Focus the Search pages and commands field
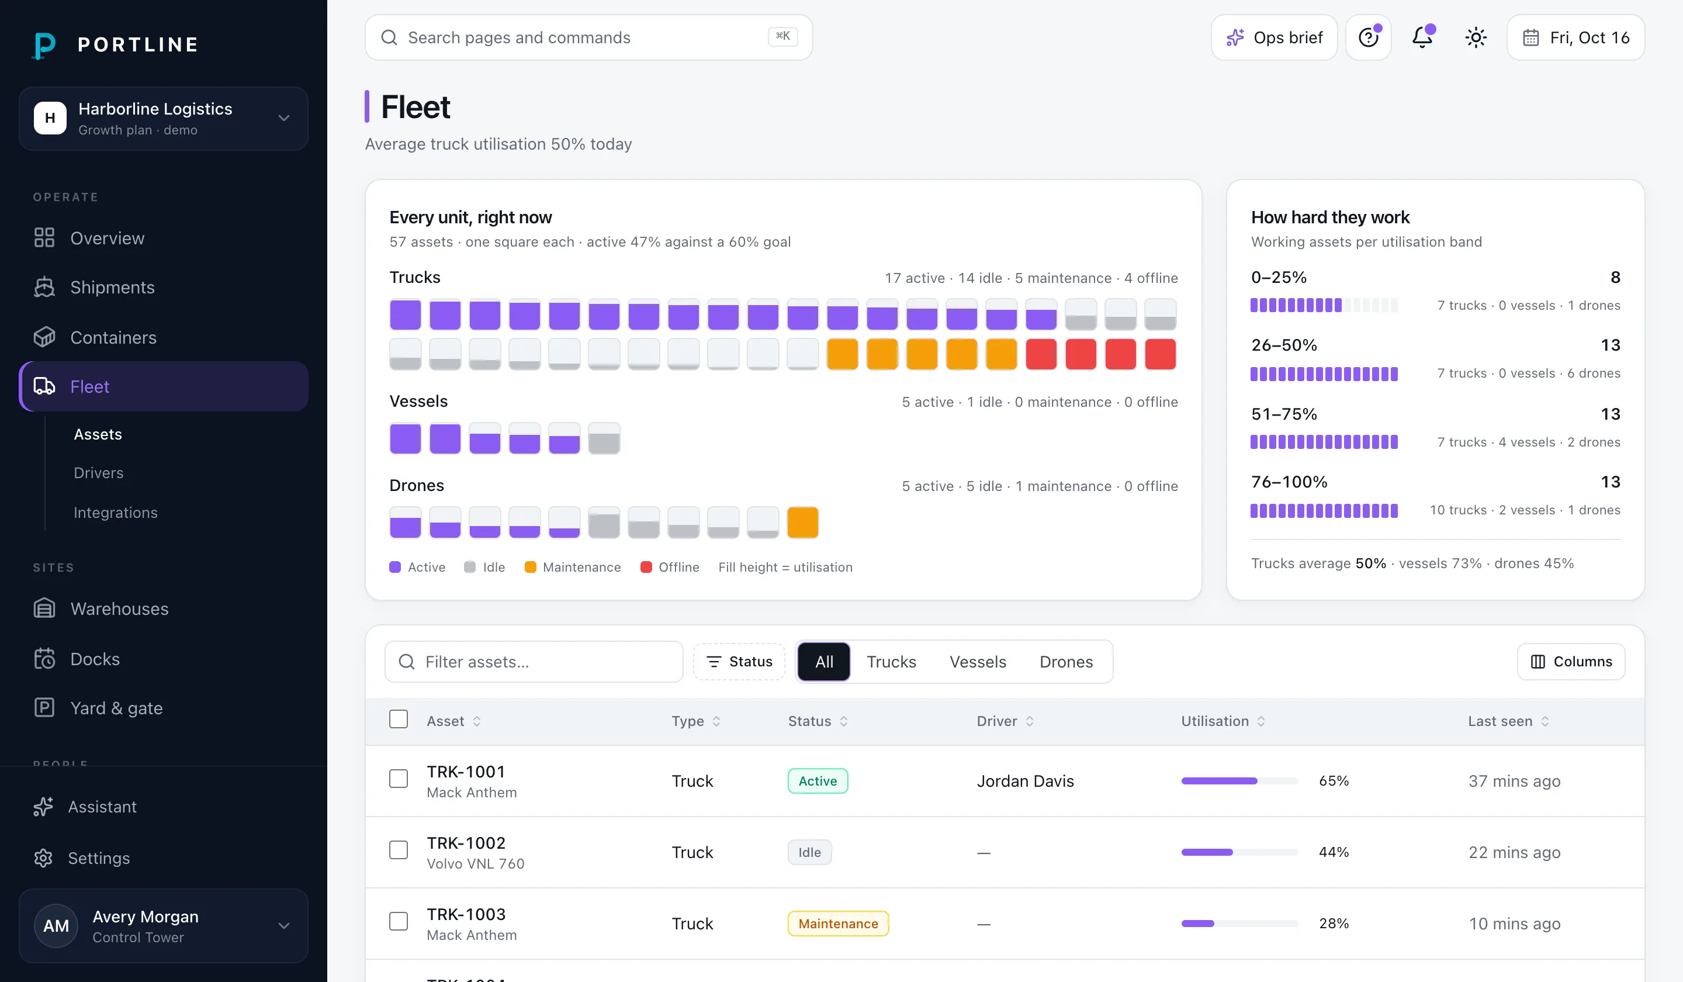The height and width of the screenshot is (982, 1683). tap(588, 37)
